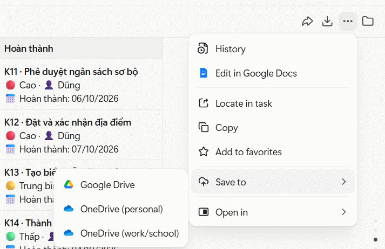Click the cloud upload Save to icon
The height and width of the screenshot is (249, 385).
(204, 182)
